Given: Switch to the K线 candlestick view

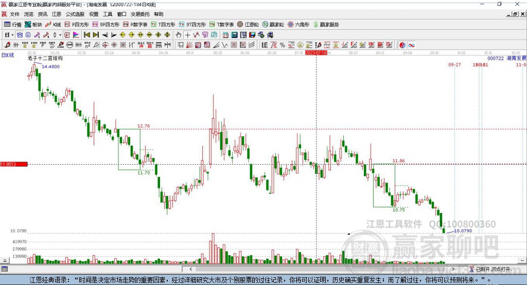Looking at the screenshot, I should (53, 25).
